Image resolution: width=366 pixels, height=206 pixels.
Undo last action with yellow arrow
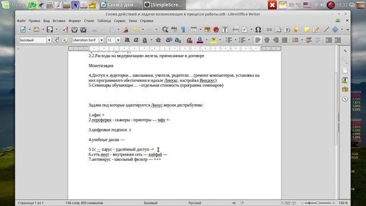pyautogui.click(x=136, y=29)
